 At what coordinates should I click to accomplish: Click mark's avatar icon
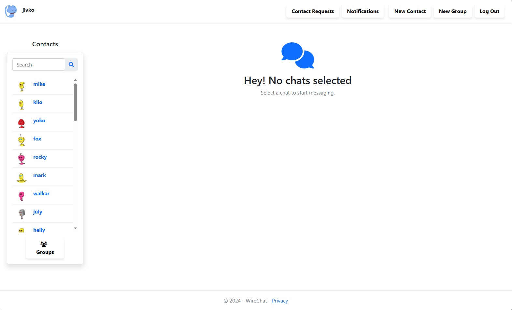pyautogui.click(x=21, y=178)
